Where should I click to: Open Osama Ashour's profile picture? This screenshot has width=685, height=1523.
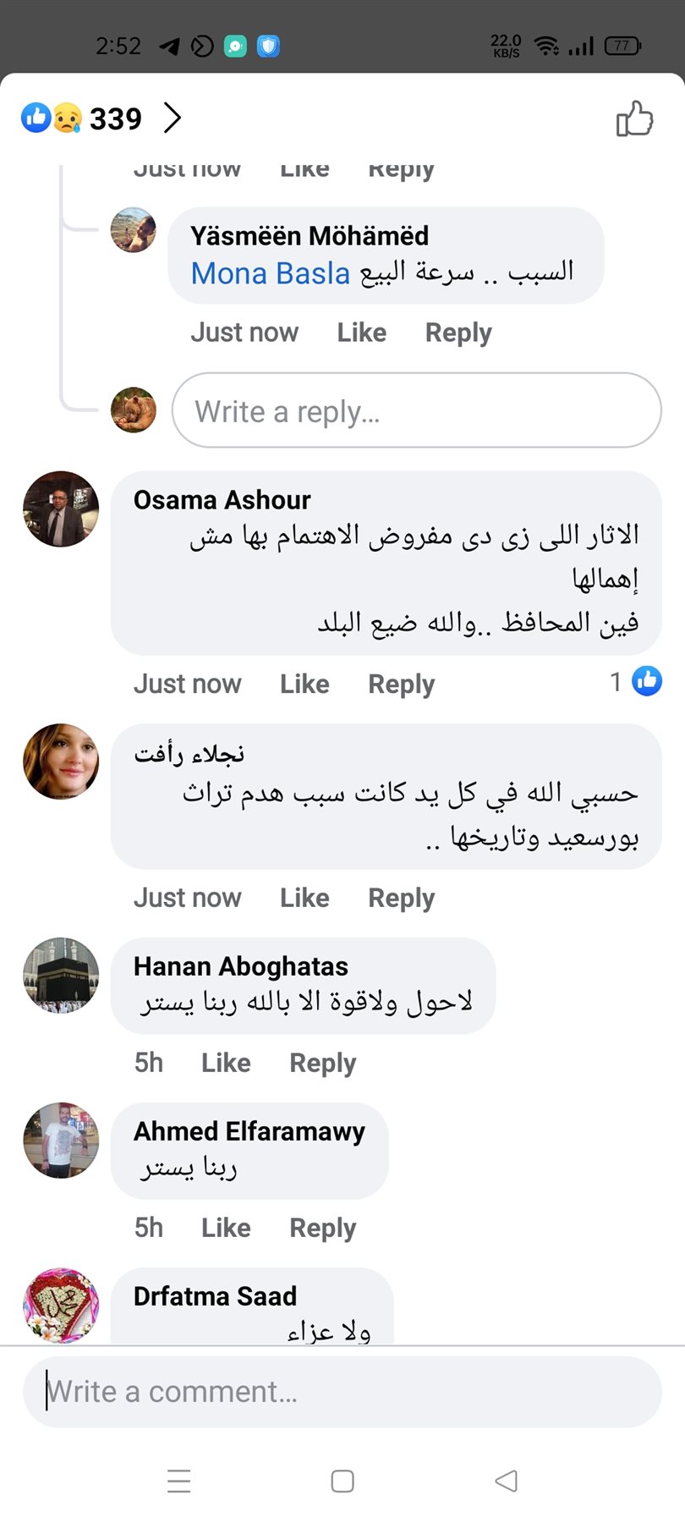click(61, 509)
